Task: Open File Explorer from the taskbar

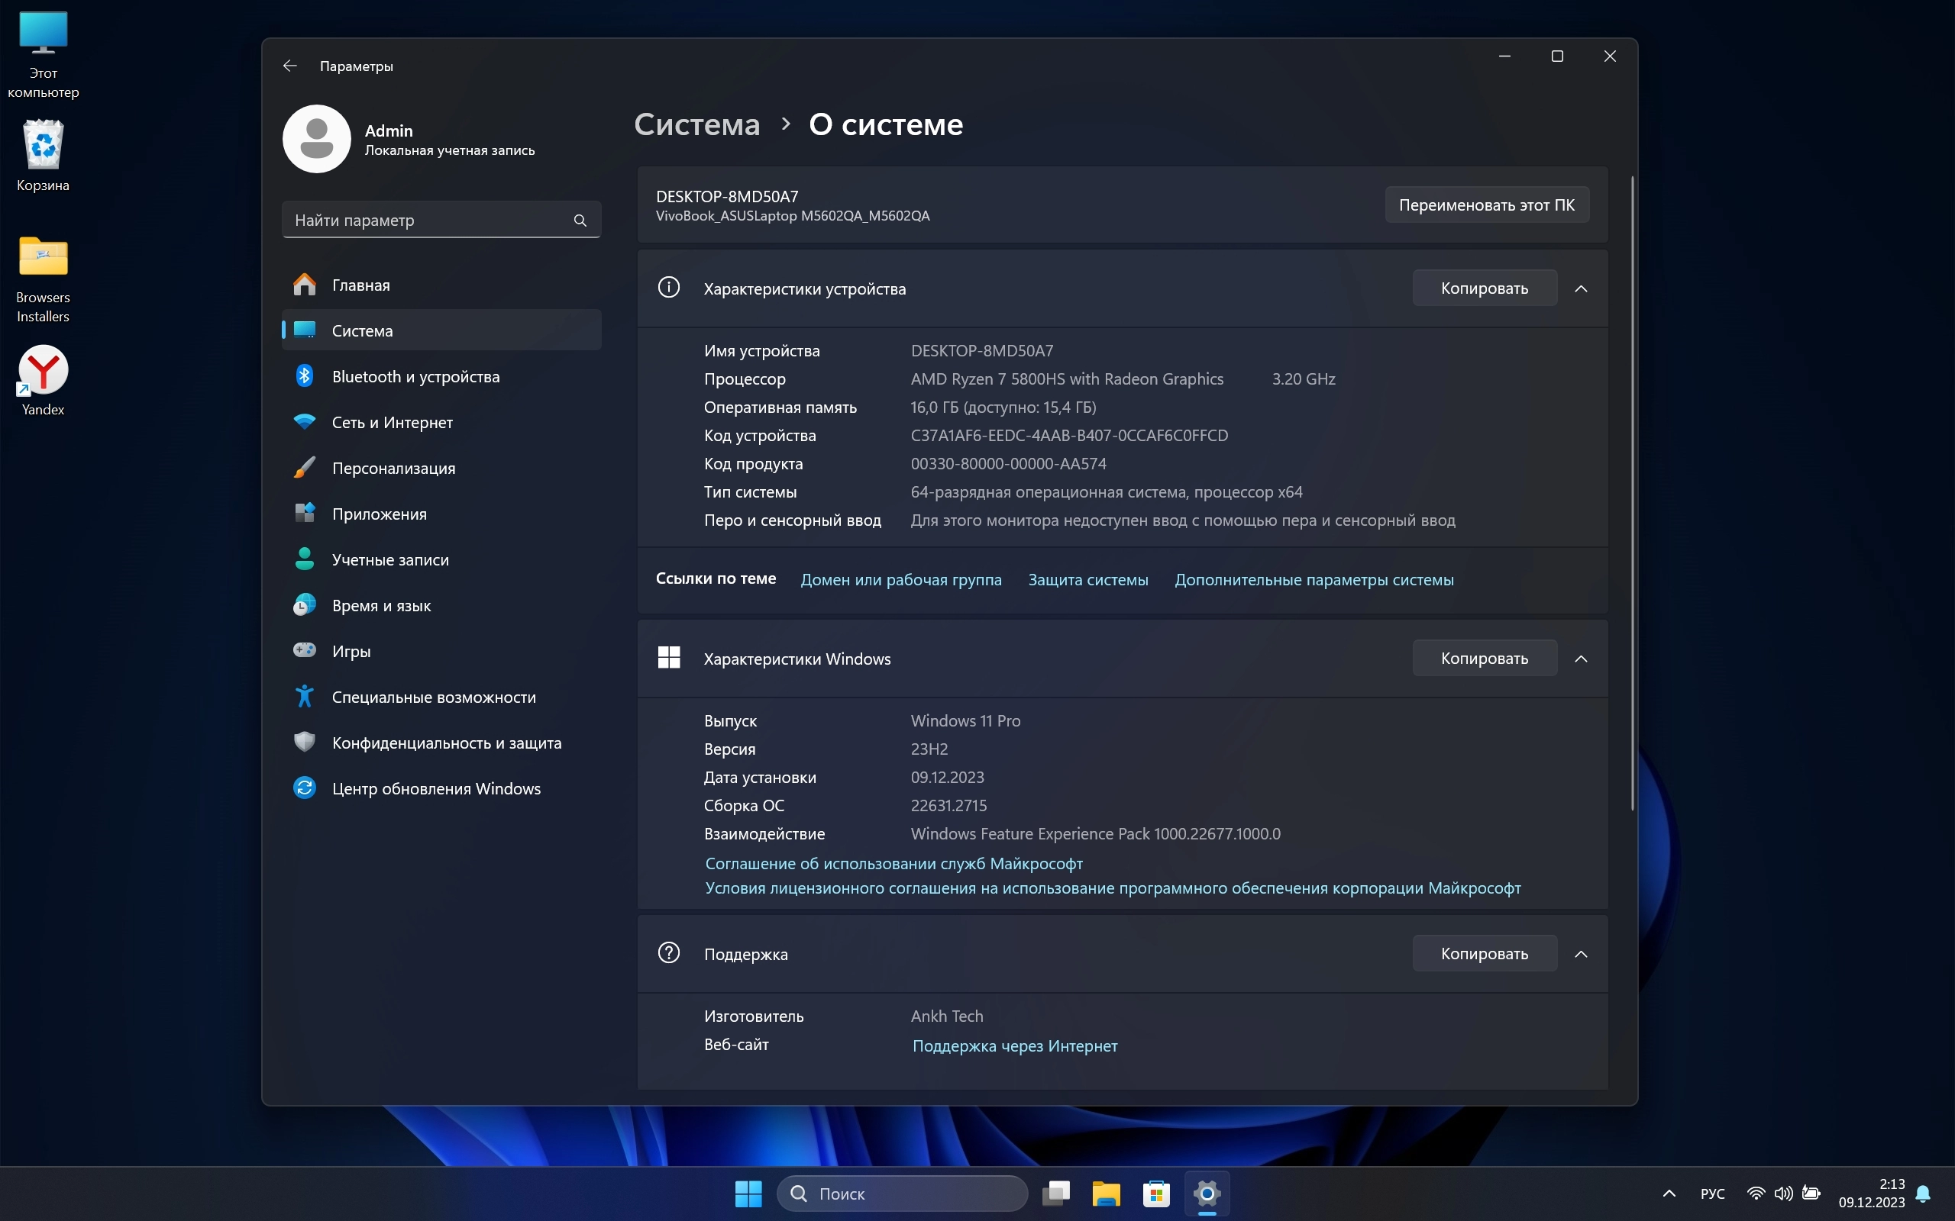Action: 1106,1194
